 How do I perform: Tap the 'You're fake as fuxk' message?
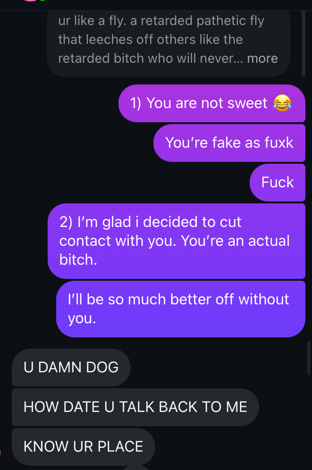pos(229,143)
